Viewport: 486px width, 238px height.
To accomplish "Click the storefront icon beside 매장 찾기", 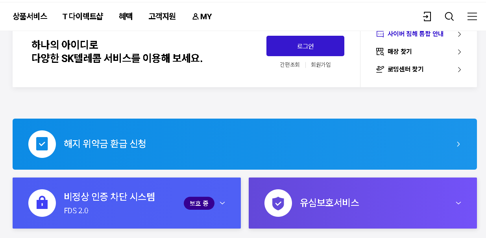I will click(x=379, y=51).
